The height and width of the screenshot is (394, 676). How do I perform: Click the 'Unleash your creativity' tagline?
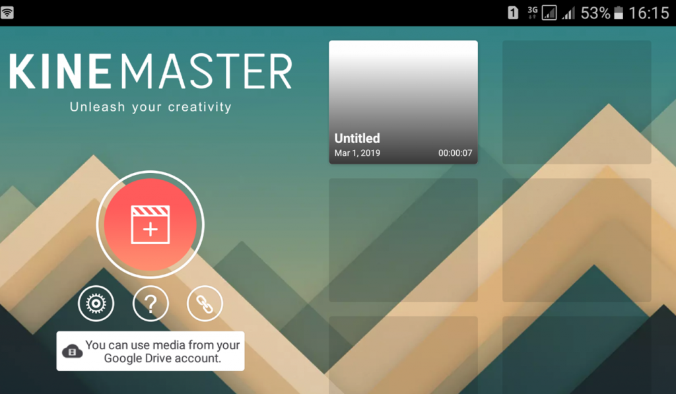151,107
